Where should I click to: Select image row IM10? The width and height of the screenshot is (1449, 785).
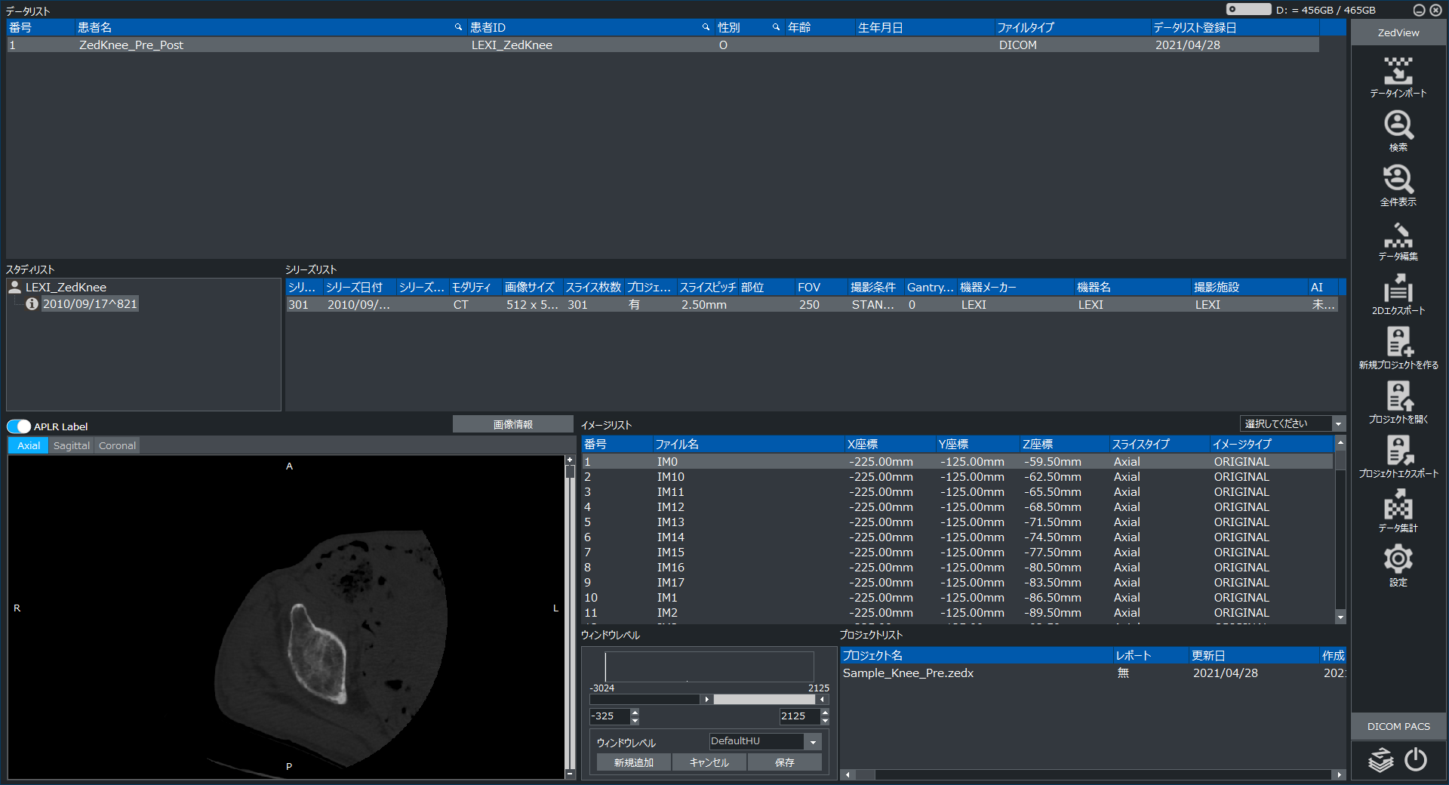coord(957,476)
